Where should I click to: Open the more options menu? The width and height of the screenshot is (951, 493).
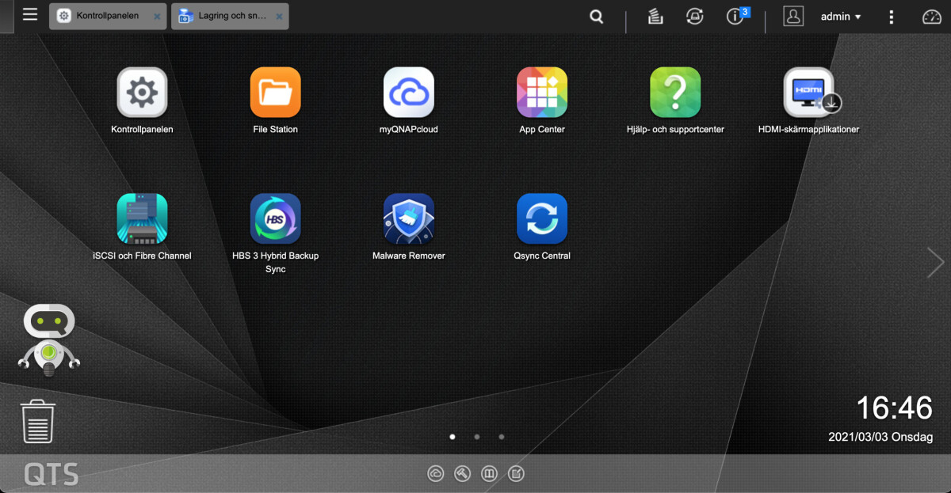[892, 17]
